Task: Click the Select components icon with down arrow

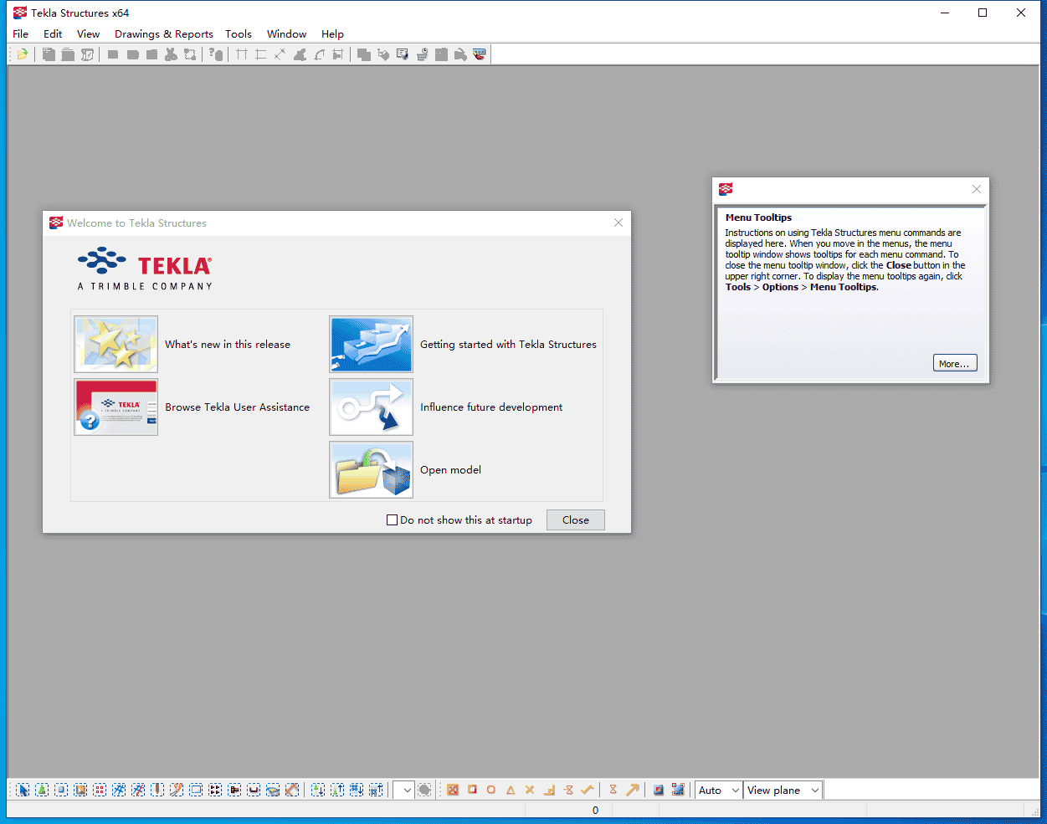Action: click(318, 790)
